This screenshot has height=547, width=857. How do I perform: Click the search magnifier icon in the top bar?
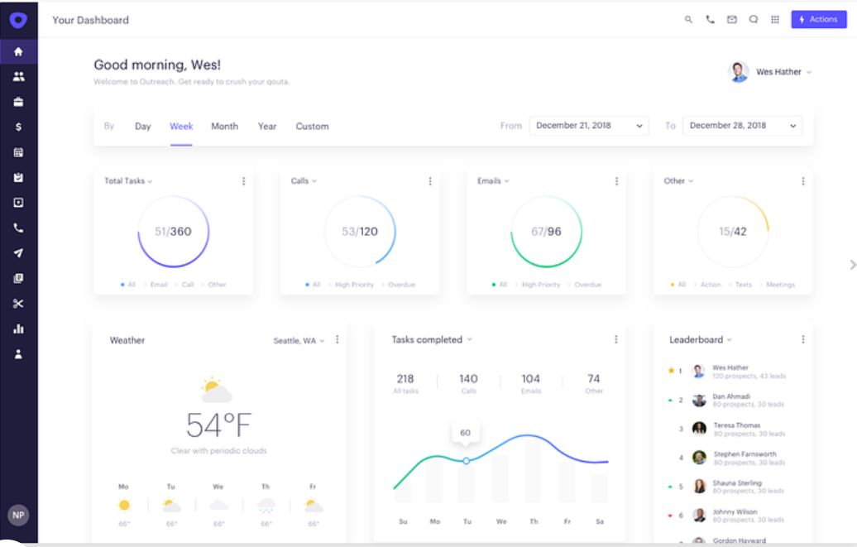click(x=688, y=20)
